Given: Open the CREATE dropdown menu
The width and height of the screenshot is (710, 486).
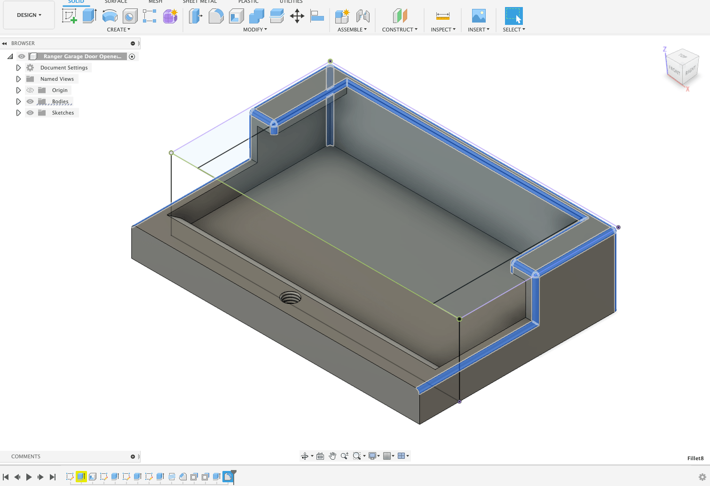Looking at the screenshot, I should click(x=118, y=30).
